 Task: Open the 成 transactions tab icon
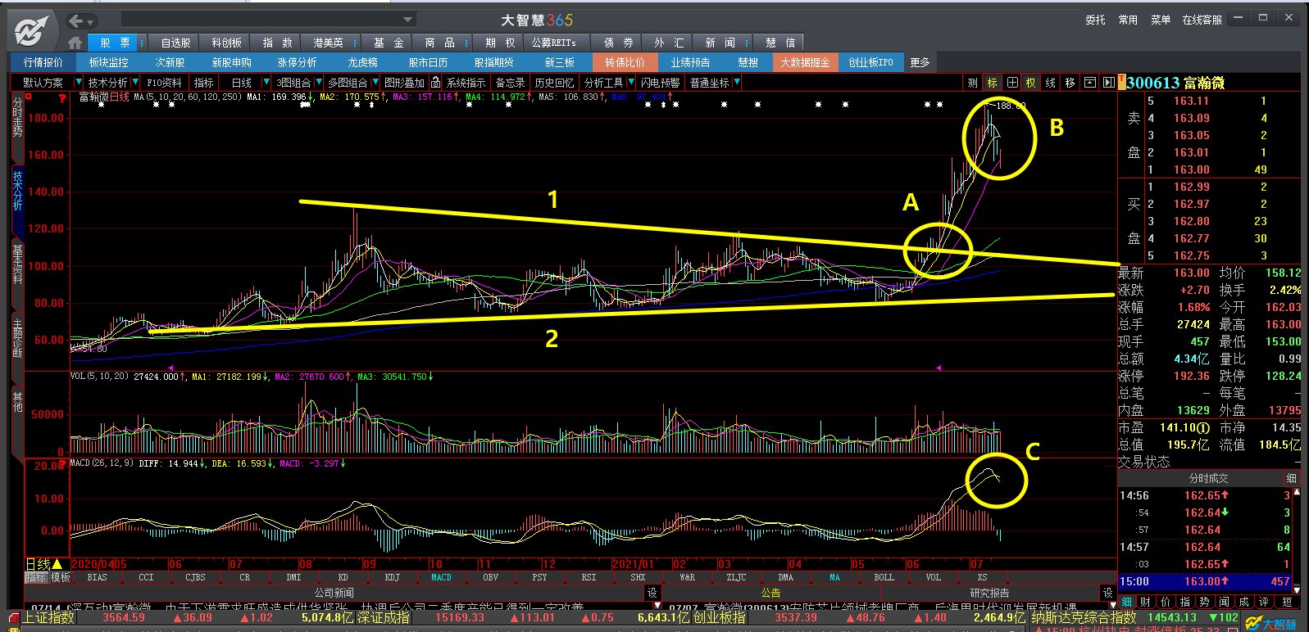pyautogui.click(x=1244, y=602)
